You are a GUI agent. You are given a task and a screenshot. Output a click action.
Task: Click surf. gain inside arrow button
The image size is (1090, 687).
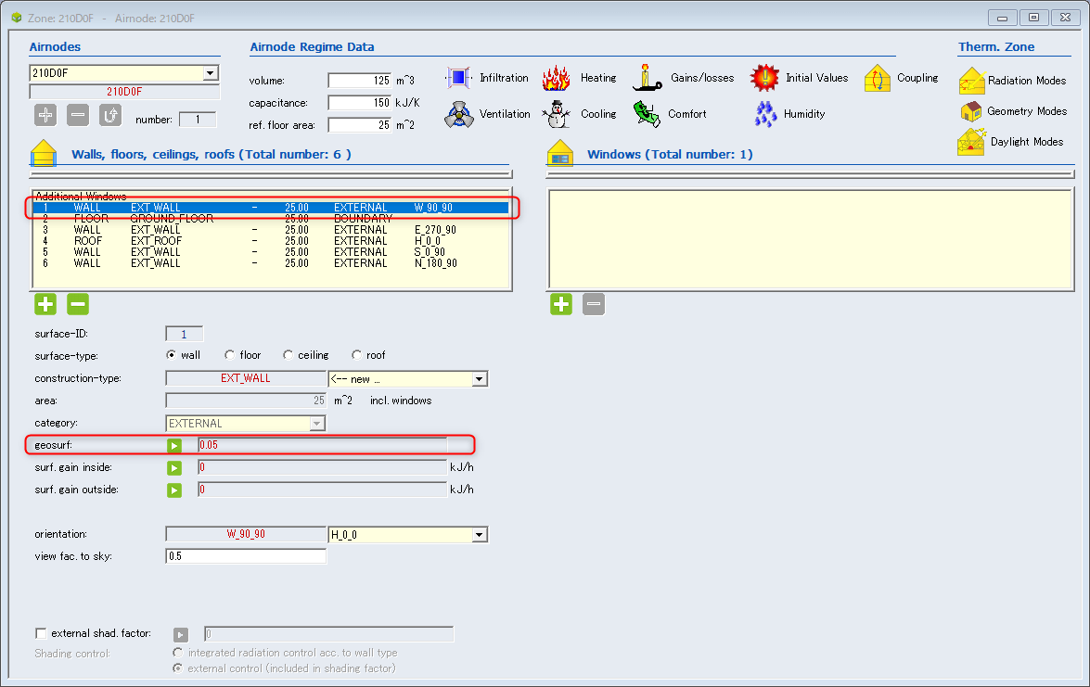tap(174, 468)
